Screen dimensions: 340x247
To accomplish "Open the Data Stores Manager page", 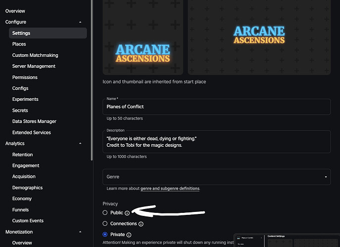I will coord(34,122).
